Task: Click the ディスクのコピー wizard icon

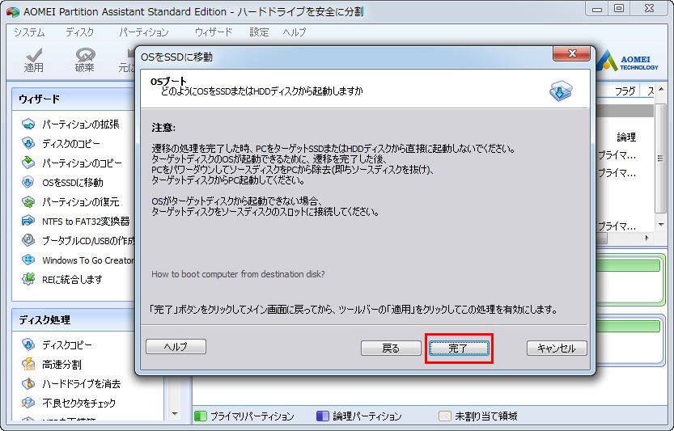Action: coord(28,143)
